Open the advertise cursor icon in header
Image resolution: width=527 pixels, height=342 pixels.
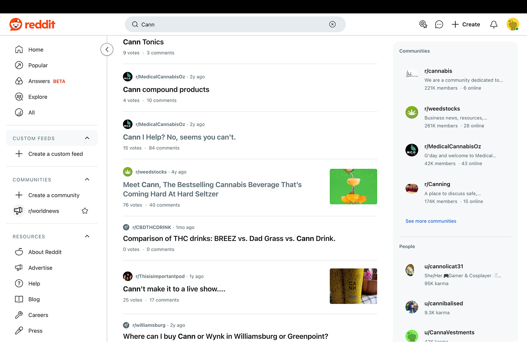(423, 24)
